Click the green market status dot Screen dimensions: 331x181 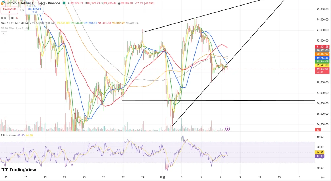[64, 3]
